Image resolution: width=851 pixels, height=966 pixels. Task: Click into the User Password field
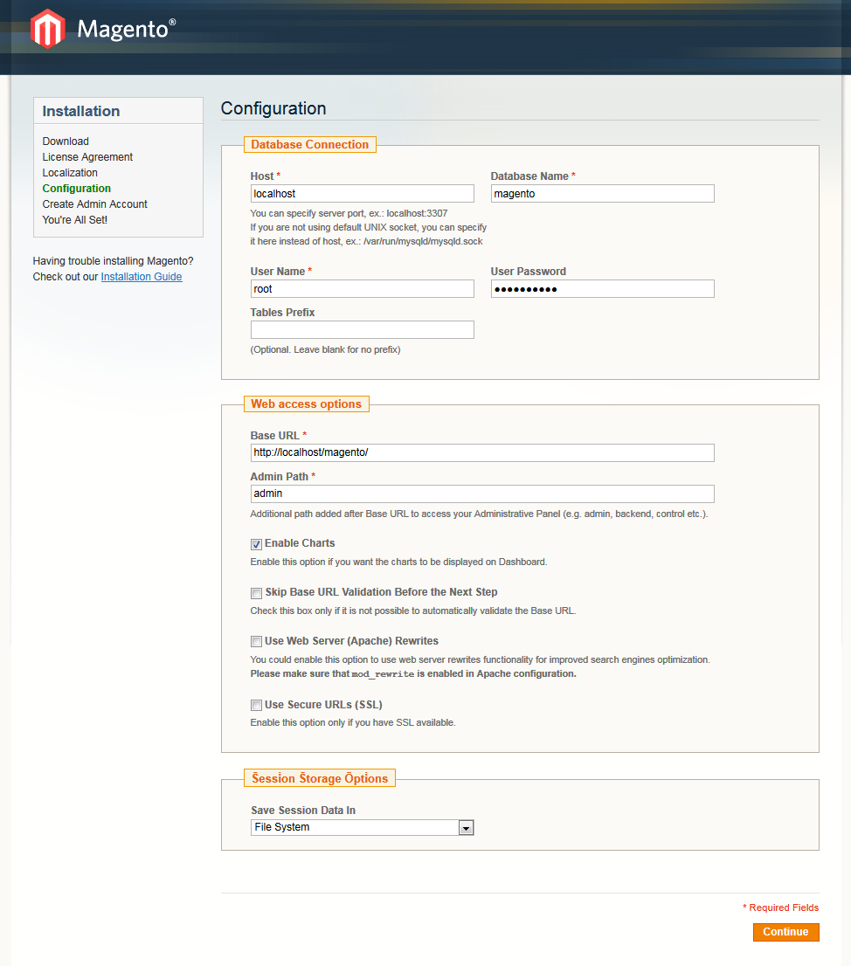click(x=603, y=289)
